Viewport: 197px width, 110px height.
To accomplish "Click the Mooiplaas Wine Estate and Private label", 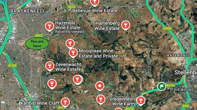I will [100, 53].
